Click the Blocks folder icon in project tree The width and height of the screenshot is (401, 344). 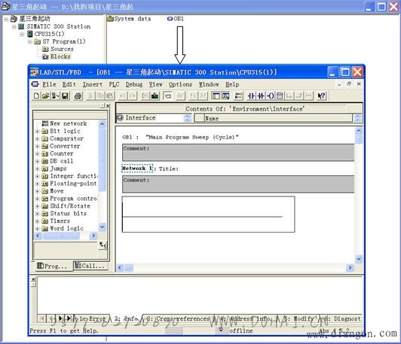coord(45,56)
